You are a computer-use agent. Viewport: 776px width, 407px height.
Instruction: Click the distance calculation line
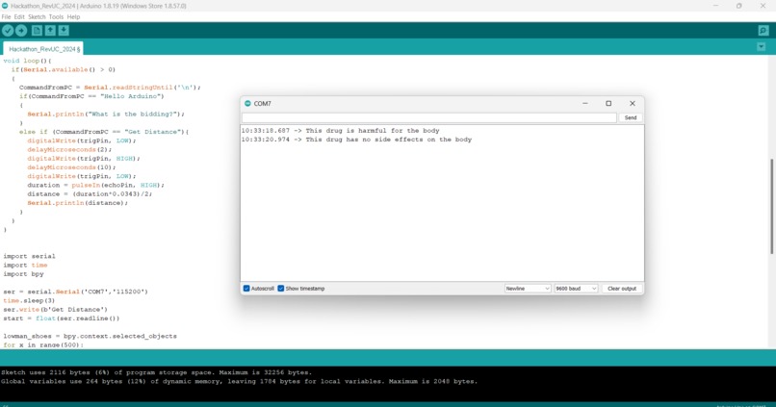[x=90, y=193]
